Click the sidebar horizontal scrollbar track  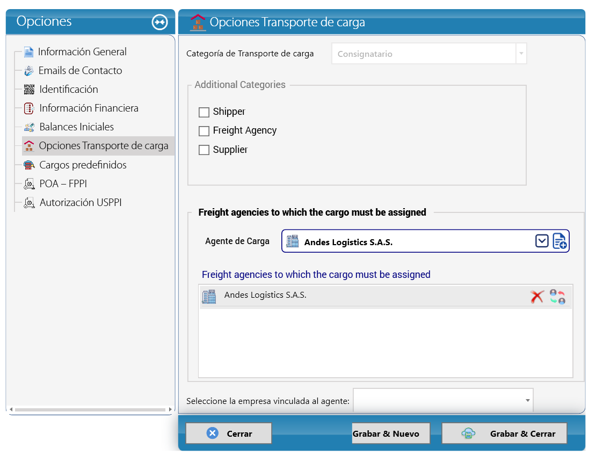point(90,410)
